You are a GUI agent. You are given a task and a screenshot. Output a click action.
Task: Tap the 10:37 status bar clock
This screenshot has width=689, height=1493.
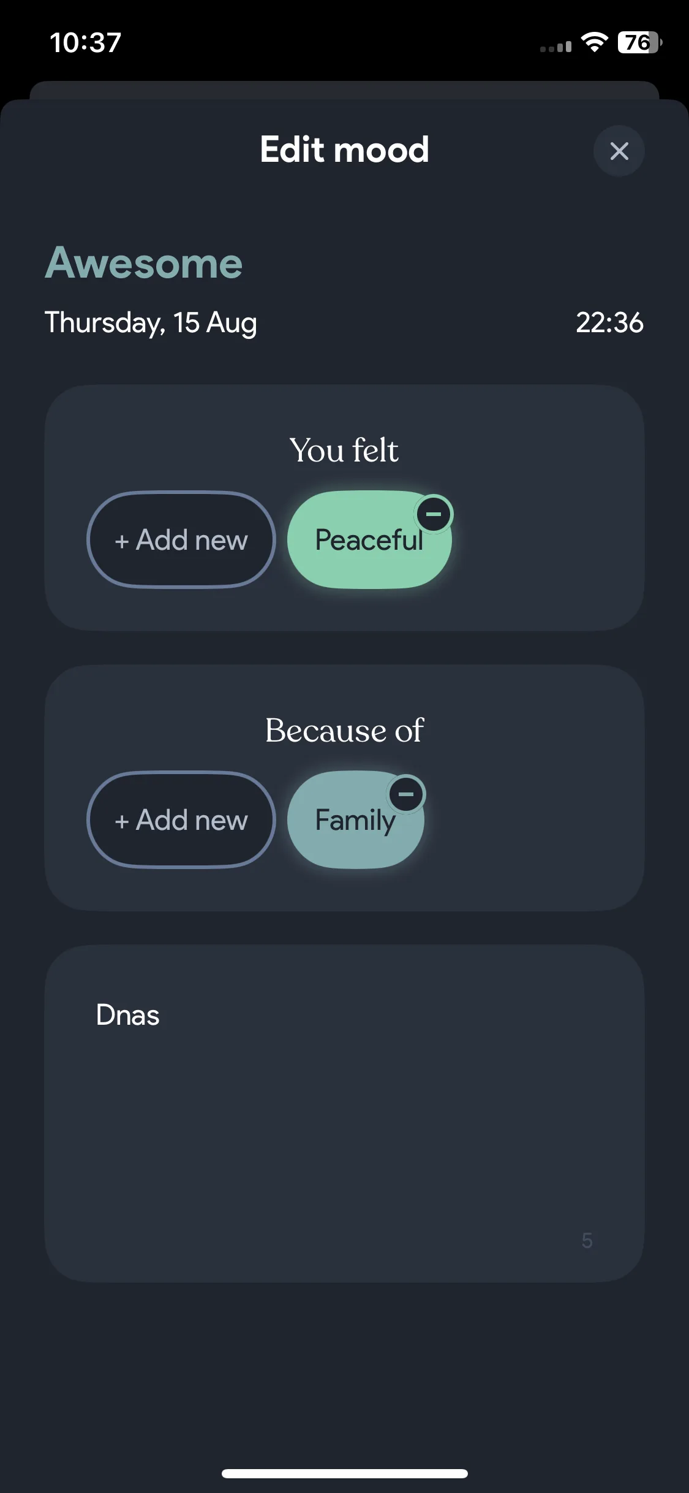(85, 43)
